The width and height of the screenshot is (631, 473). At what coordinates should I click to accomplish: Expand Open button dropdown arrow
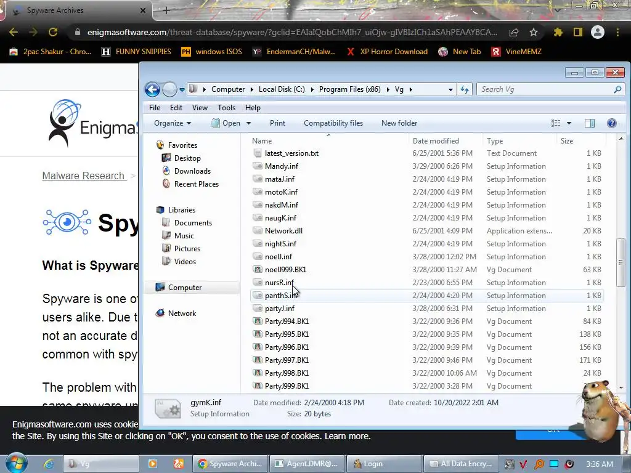pyautogui.click(x=248, y=123)
